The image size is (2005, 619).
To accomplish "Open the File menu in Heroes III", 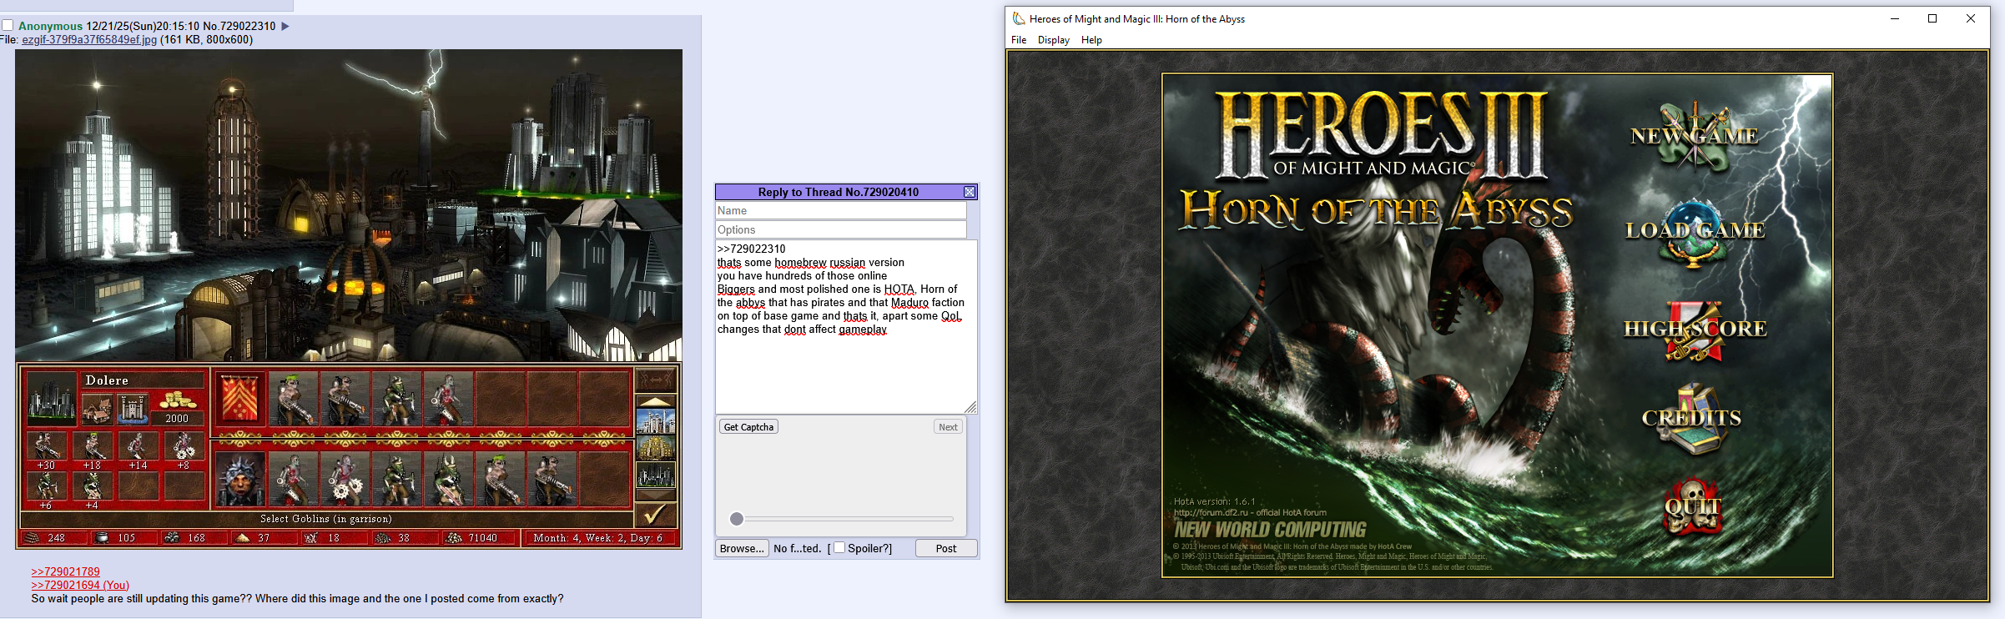I will 1019,40.
